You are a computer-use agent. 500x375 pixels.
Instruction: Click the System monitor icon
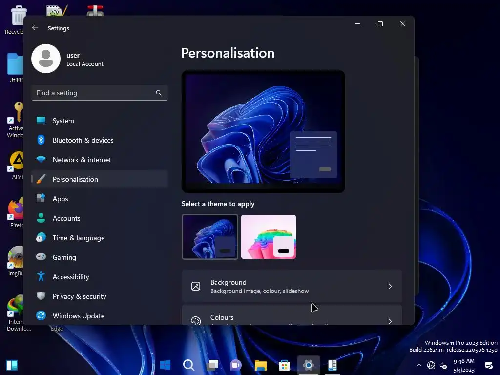pos(41,120)
